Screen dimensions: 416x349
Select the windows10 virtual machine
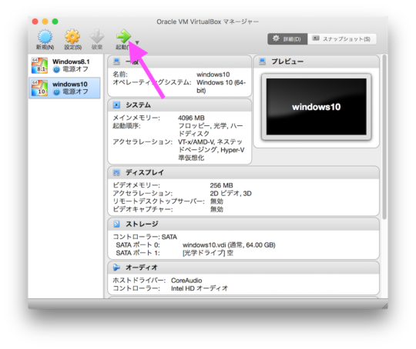coord(65,88)
